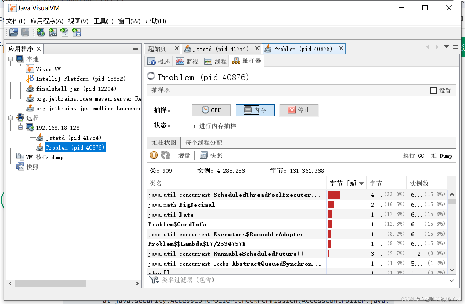The height and width of the screenshot is (304, 465).
Task: Switch to 堆柱状图 tab
Action: point(164,143)
